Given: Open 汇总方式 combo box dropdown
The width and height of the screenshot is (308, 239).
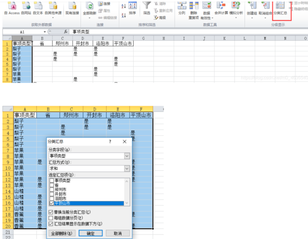Looking at the screenshot, I should click(127, 168).
